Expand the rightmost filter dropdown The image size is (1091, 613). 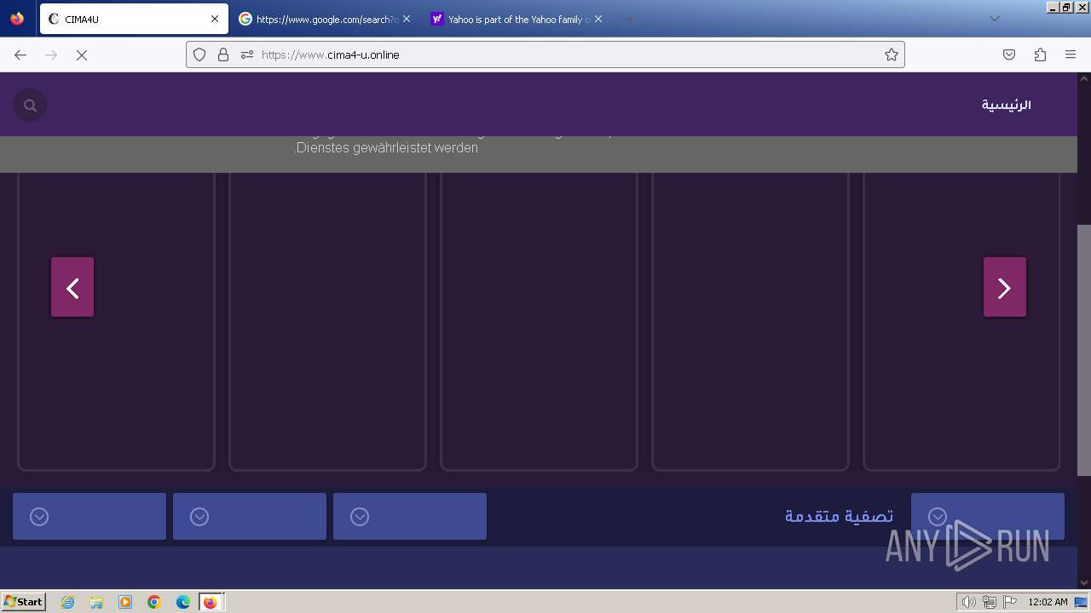988,517
